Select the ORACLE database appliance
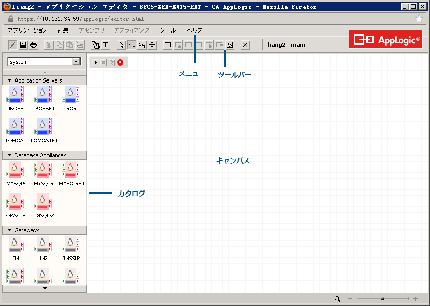430x306 pixels. 15,201
